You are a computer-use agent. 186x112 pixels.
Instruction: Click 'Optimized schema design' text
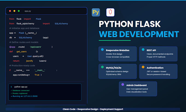(x=117, y=71)
